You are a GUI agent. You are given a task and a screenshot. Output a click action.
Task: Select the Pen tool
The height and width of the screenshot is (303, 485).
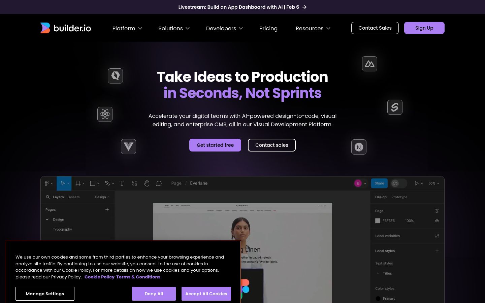pos(107,183)
